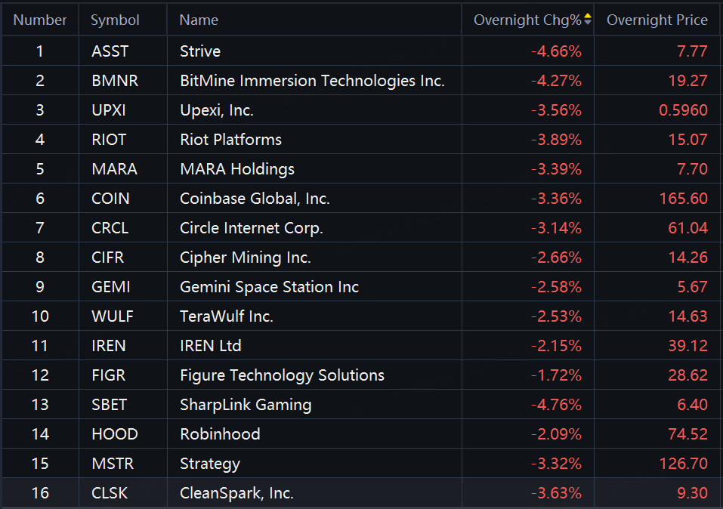This screenshot has width=723, height=509.
Task: Open Circle Internet Corp. entry
Action: coord(251,228)
